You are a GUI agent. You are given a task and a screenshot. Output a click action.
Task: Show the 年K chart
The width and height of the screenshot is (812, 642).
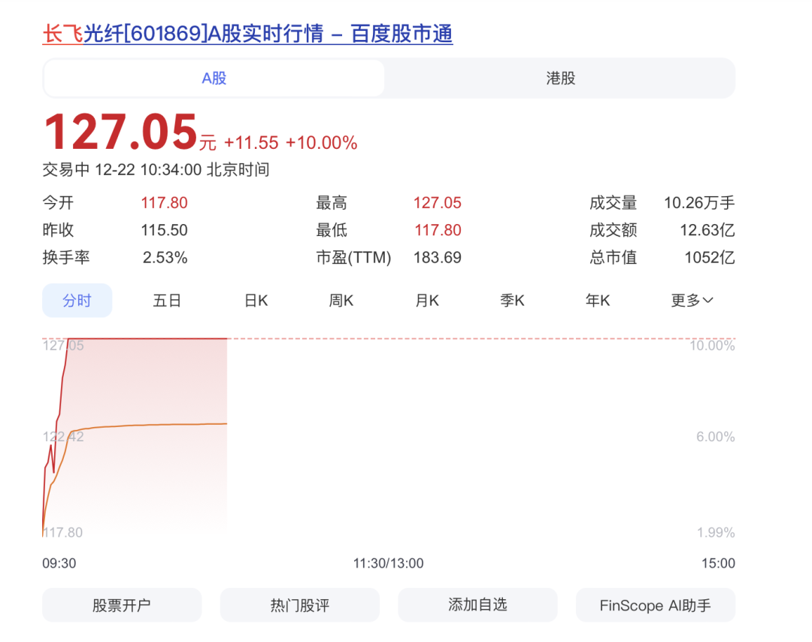[x=598, y=300]
